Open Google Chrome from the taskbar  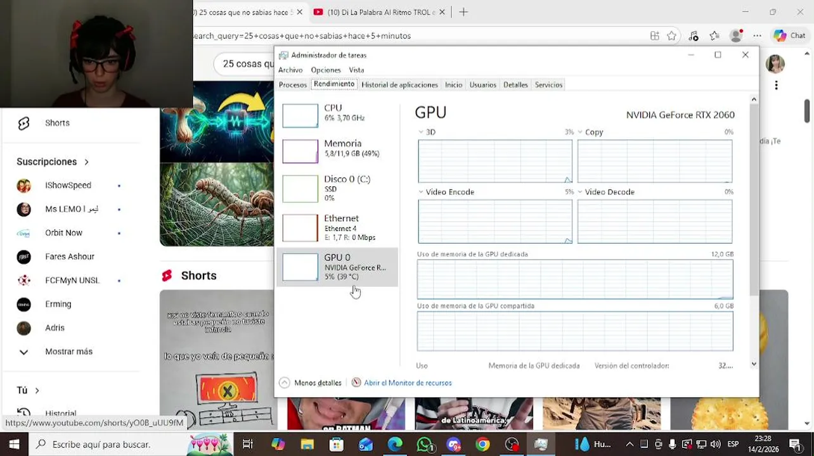click(x=482, y=445)
